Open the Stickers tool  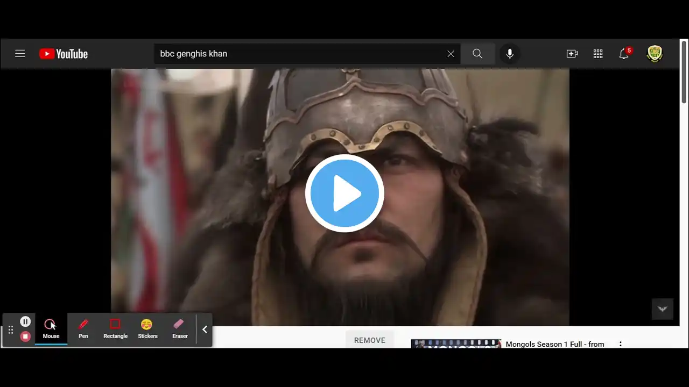[x=147, y=329]
